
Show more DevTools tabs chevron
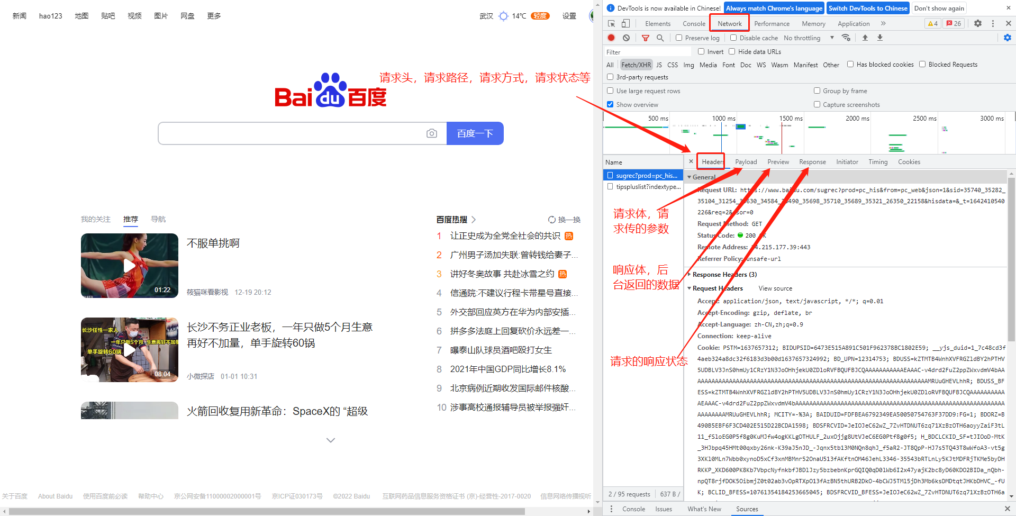(x=883, y=23)
